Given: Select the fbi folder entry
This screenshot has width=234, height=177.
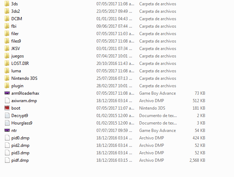Looking at the screenshot, I should click(x=14, y=26).
